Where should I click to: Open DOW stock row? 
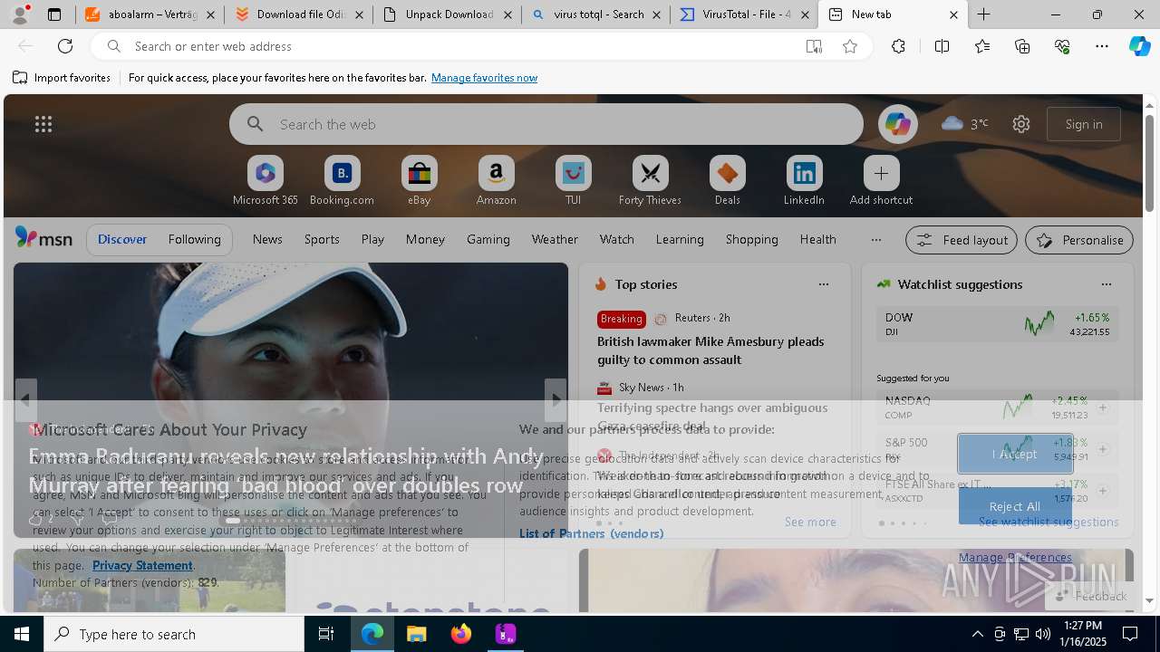[x=997, y=324]
